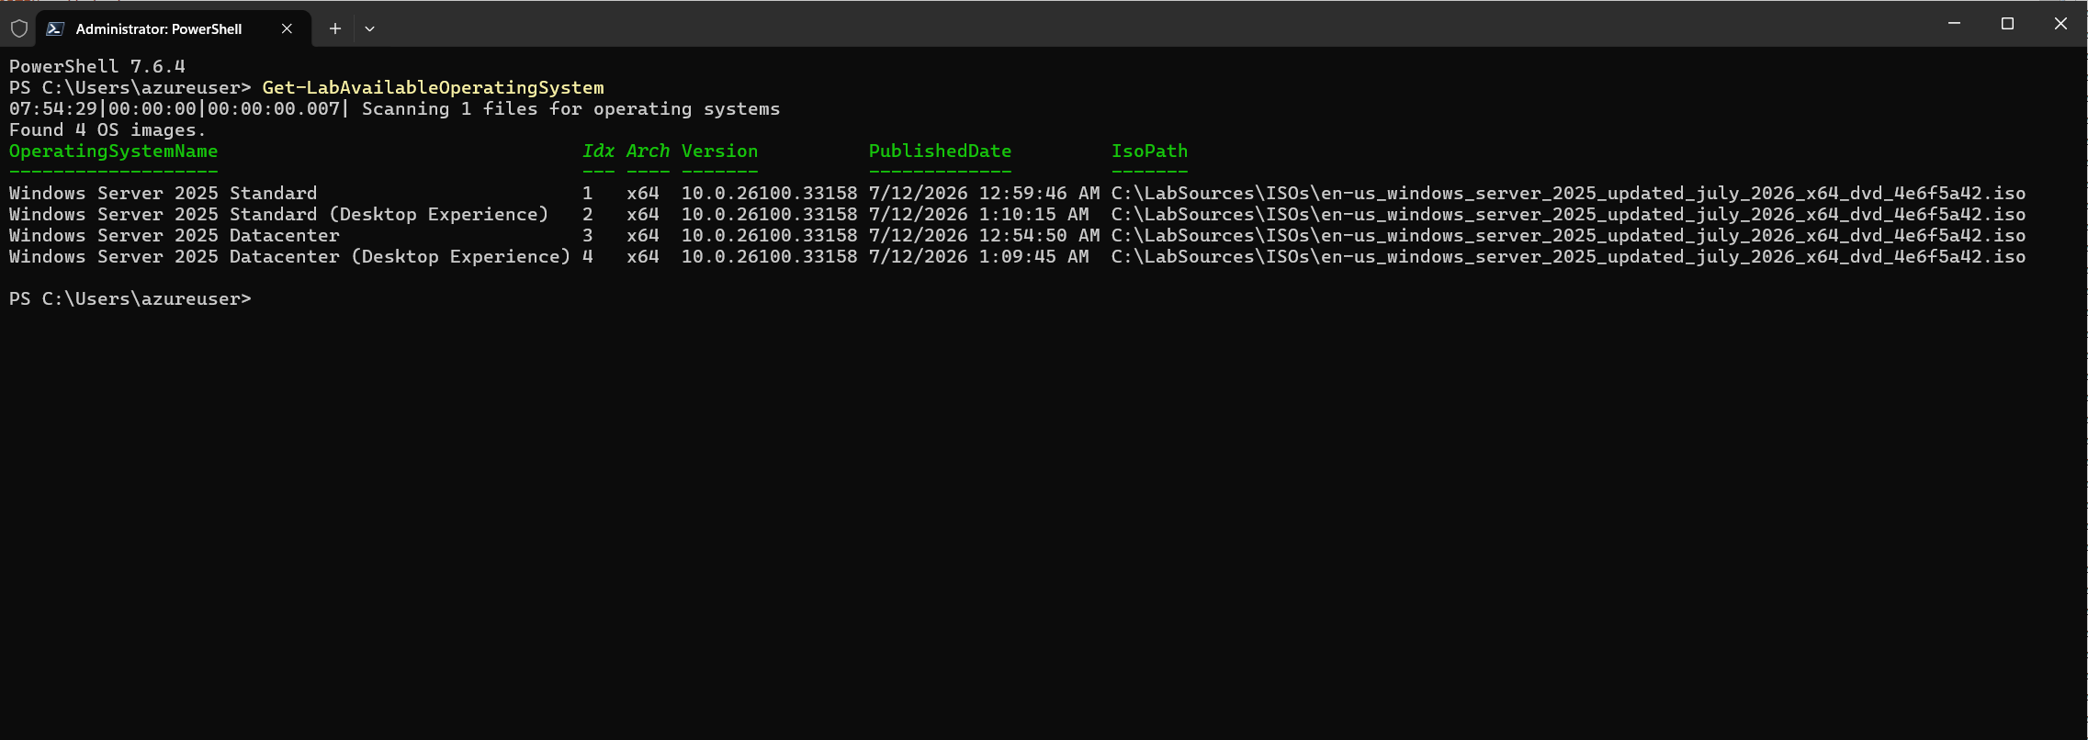Screen dimensions: 2088x740
Task: Maximize the terminal window
Action: click(x=2007, y=24)
